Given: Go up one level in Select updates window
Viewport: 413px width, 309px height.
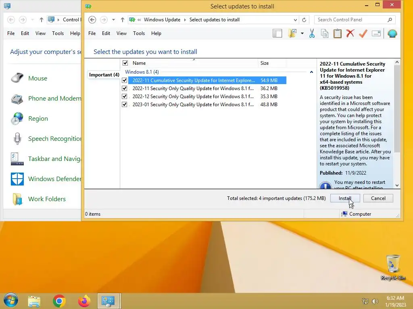Looking at the screenshot, I should point(123,20).
